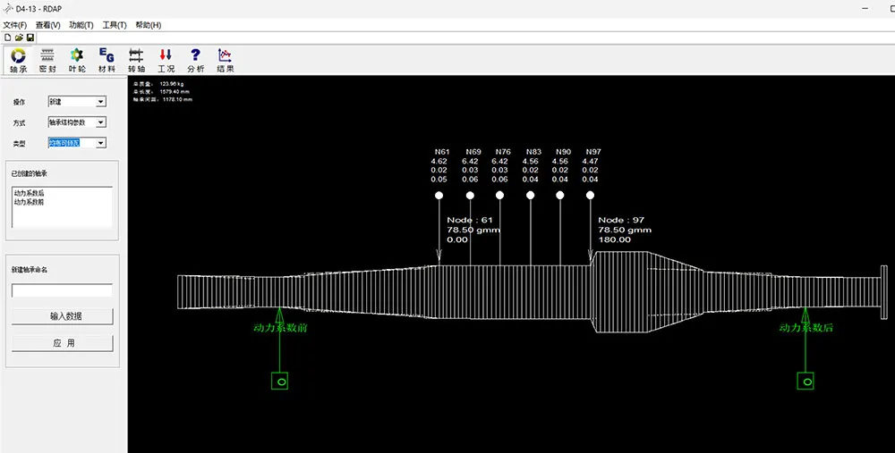The image size is (895, 453).
Task: Click the 输入数据 button
Action: tap(63, 316)
